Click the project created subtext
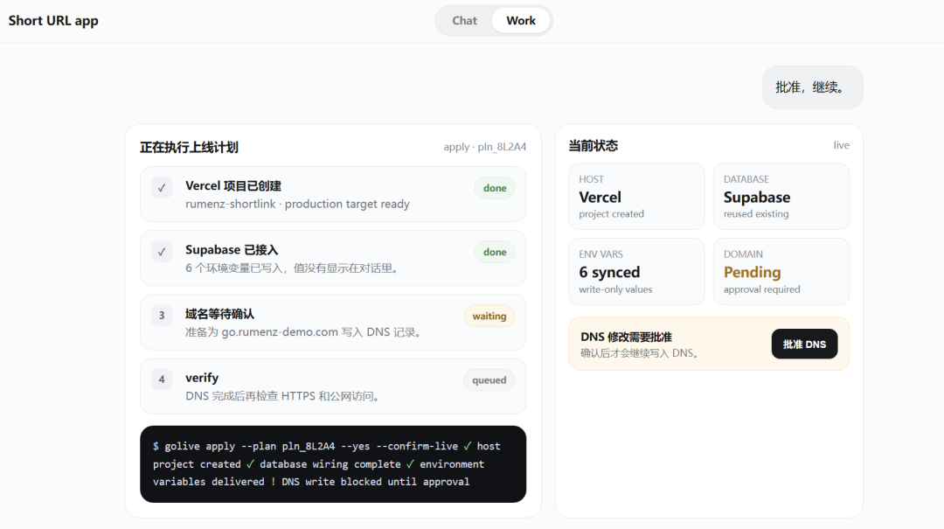This screenshot has height=529, width=944. pyautogui.click(x=611, y=214)
